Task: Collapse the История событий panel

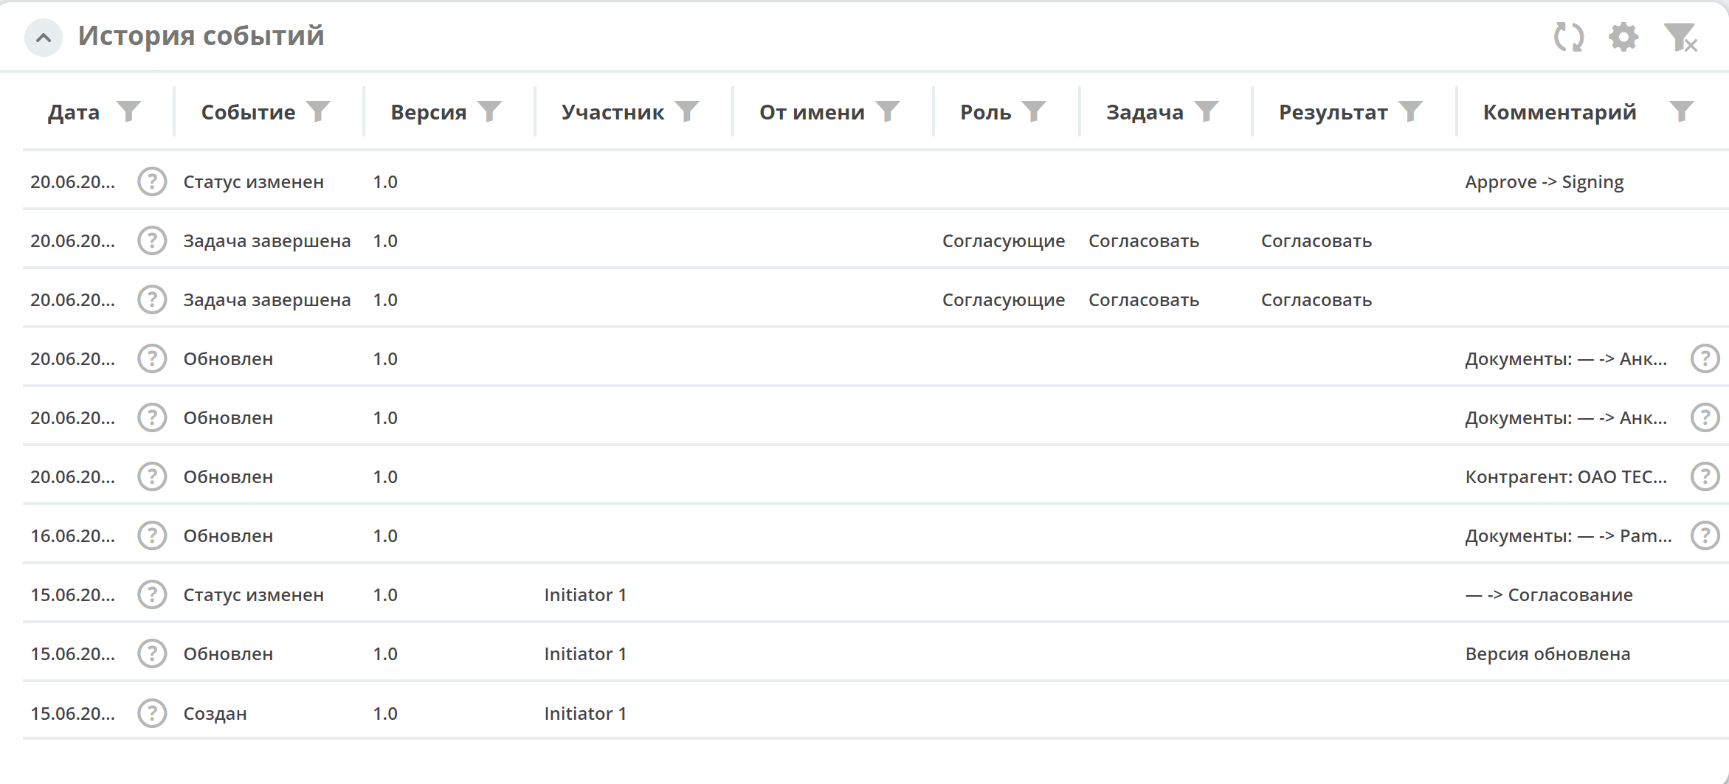Action: [44, 38]
